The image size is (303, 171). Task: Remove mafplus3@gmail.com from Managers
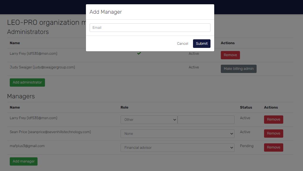coord(274,147)
